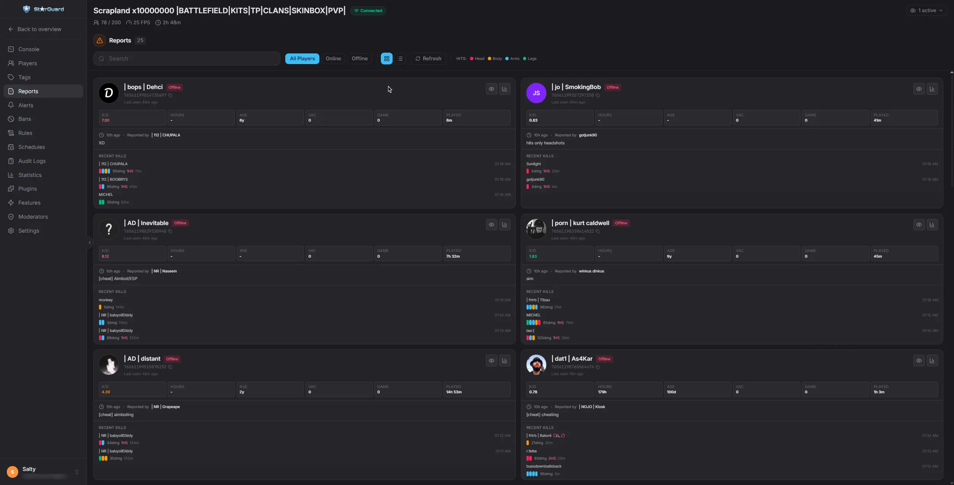Open the Schedules panel
The width and height of the screenshot is (954, 485).
click(x=31, y=147)
